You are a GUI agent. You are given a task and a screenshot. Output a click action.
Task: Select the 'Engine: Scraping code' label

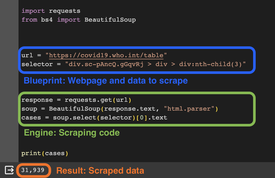[x=72, y=133]
